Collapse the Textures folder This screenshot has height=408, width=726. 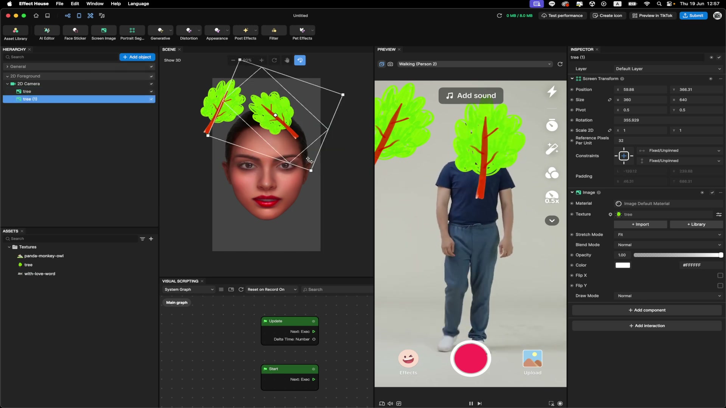point(9,247)
